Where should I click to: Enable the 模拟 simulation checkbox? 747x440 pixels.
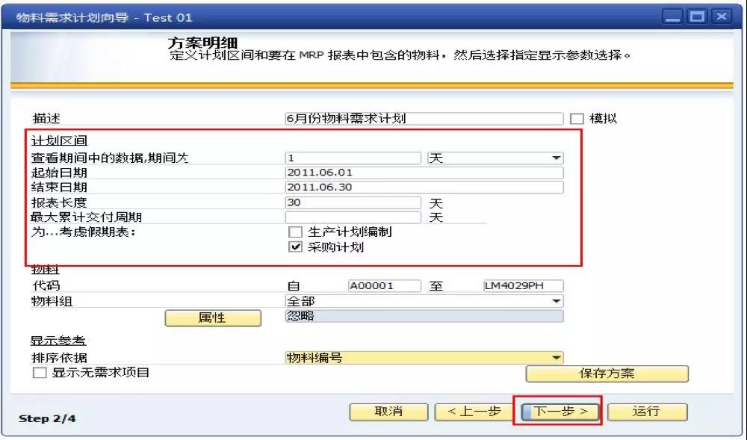pos(576,119)
